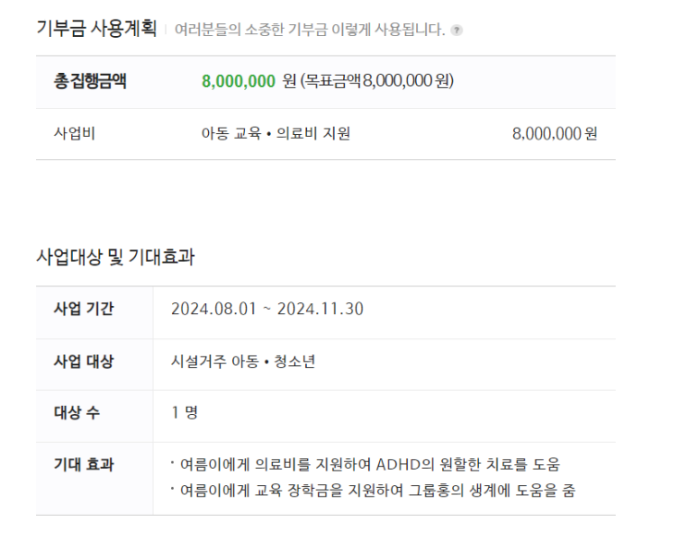Click the date range 2024.08.01 ~ 2024.11.30

click(x=267, y=309)
